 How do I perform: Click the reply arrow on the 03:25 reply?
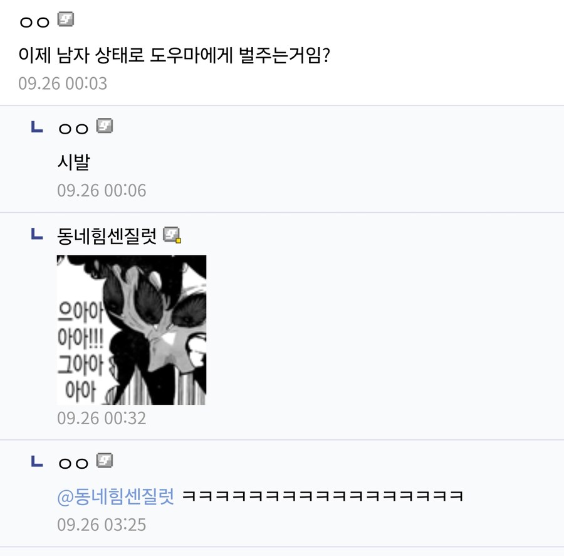(37, 462)
